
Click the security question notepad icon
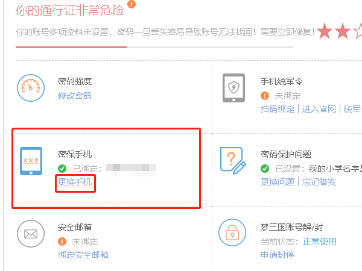coord(233,161)
